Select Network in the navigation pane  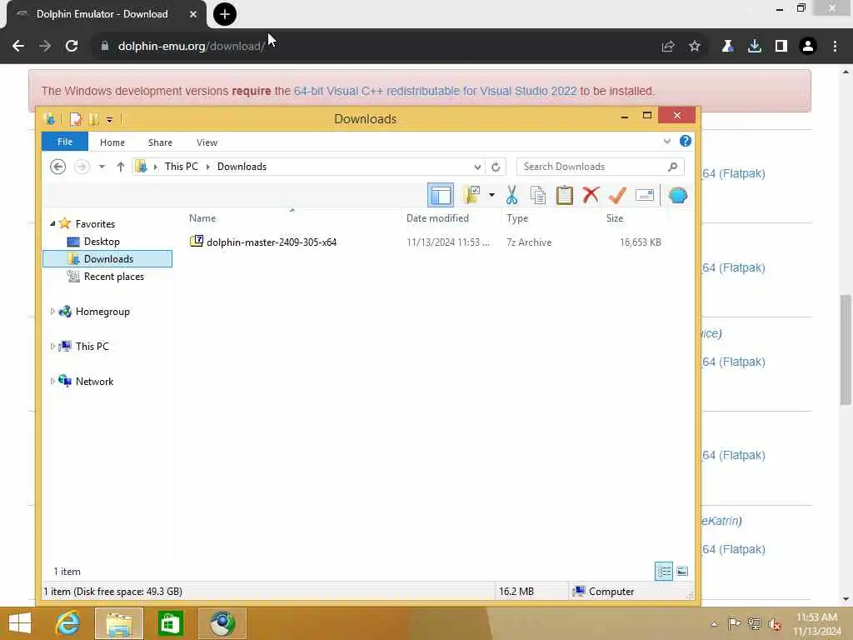[94, 382]
